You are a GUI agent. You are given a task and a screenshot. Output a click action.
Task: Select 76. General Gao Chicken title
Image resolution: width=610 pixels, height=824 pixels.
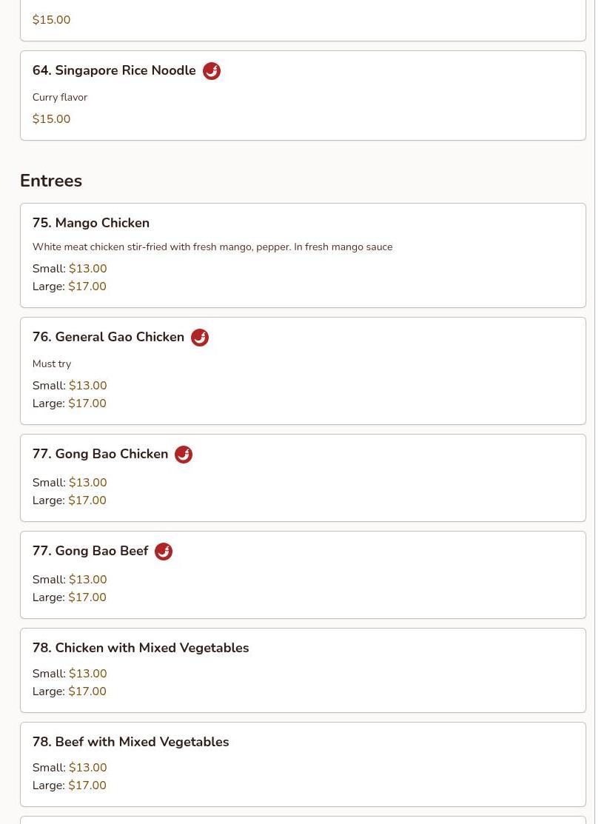[108, 337]
